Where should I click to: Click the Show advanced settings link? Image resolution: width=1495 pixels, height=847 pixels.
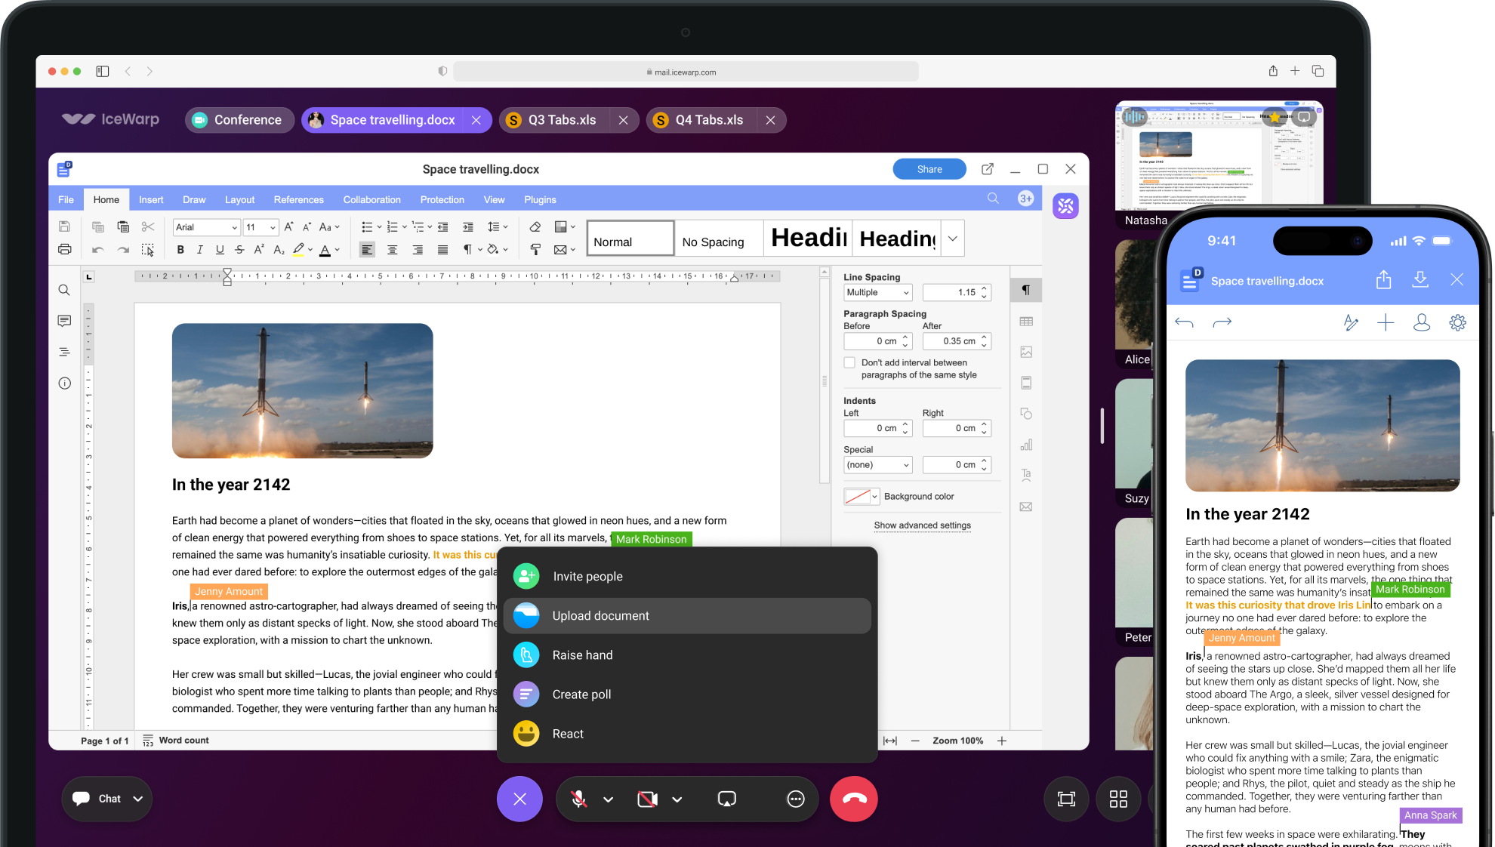pyautogui.click(x=922, y=525)
